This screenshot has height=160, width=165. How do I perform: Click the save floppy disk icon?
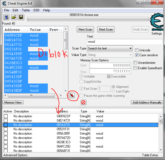click(21, 17)
